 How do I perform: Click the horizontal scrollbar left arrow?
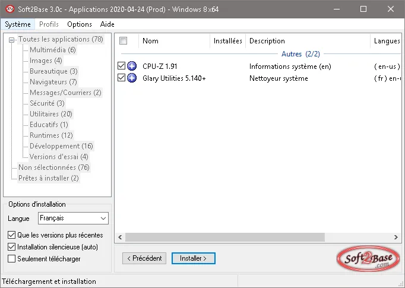coord(120,237)
